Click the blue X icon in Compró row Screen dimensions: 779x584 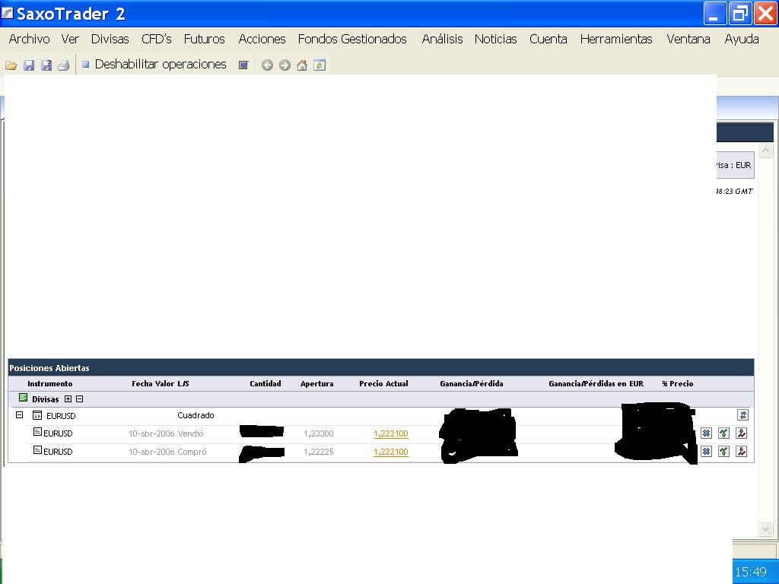point(706,452)
